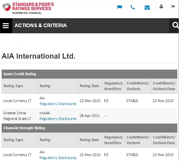The image size is (179, 161).
Task: Click the blue flag icon
Action: click(x=120, y=7)
